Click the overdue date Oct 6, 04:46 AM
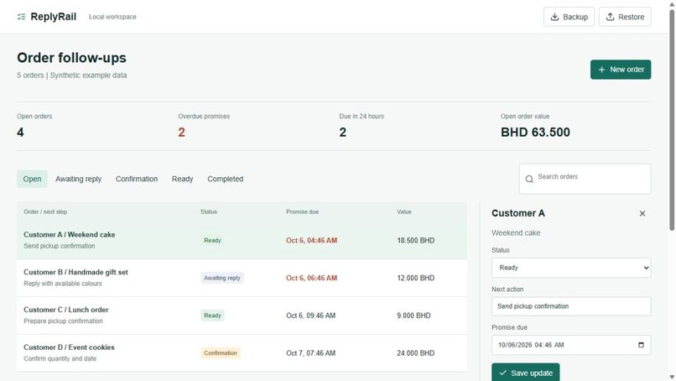Image resolution: width=676 pixels, height=381 pixels. click(312, 240)
